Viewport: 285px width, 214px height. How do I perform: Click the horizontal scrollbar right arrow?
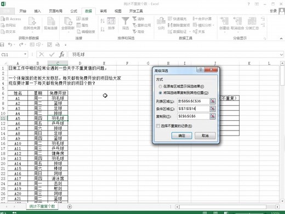point(277,207)
